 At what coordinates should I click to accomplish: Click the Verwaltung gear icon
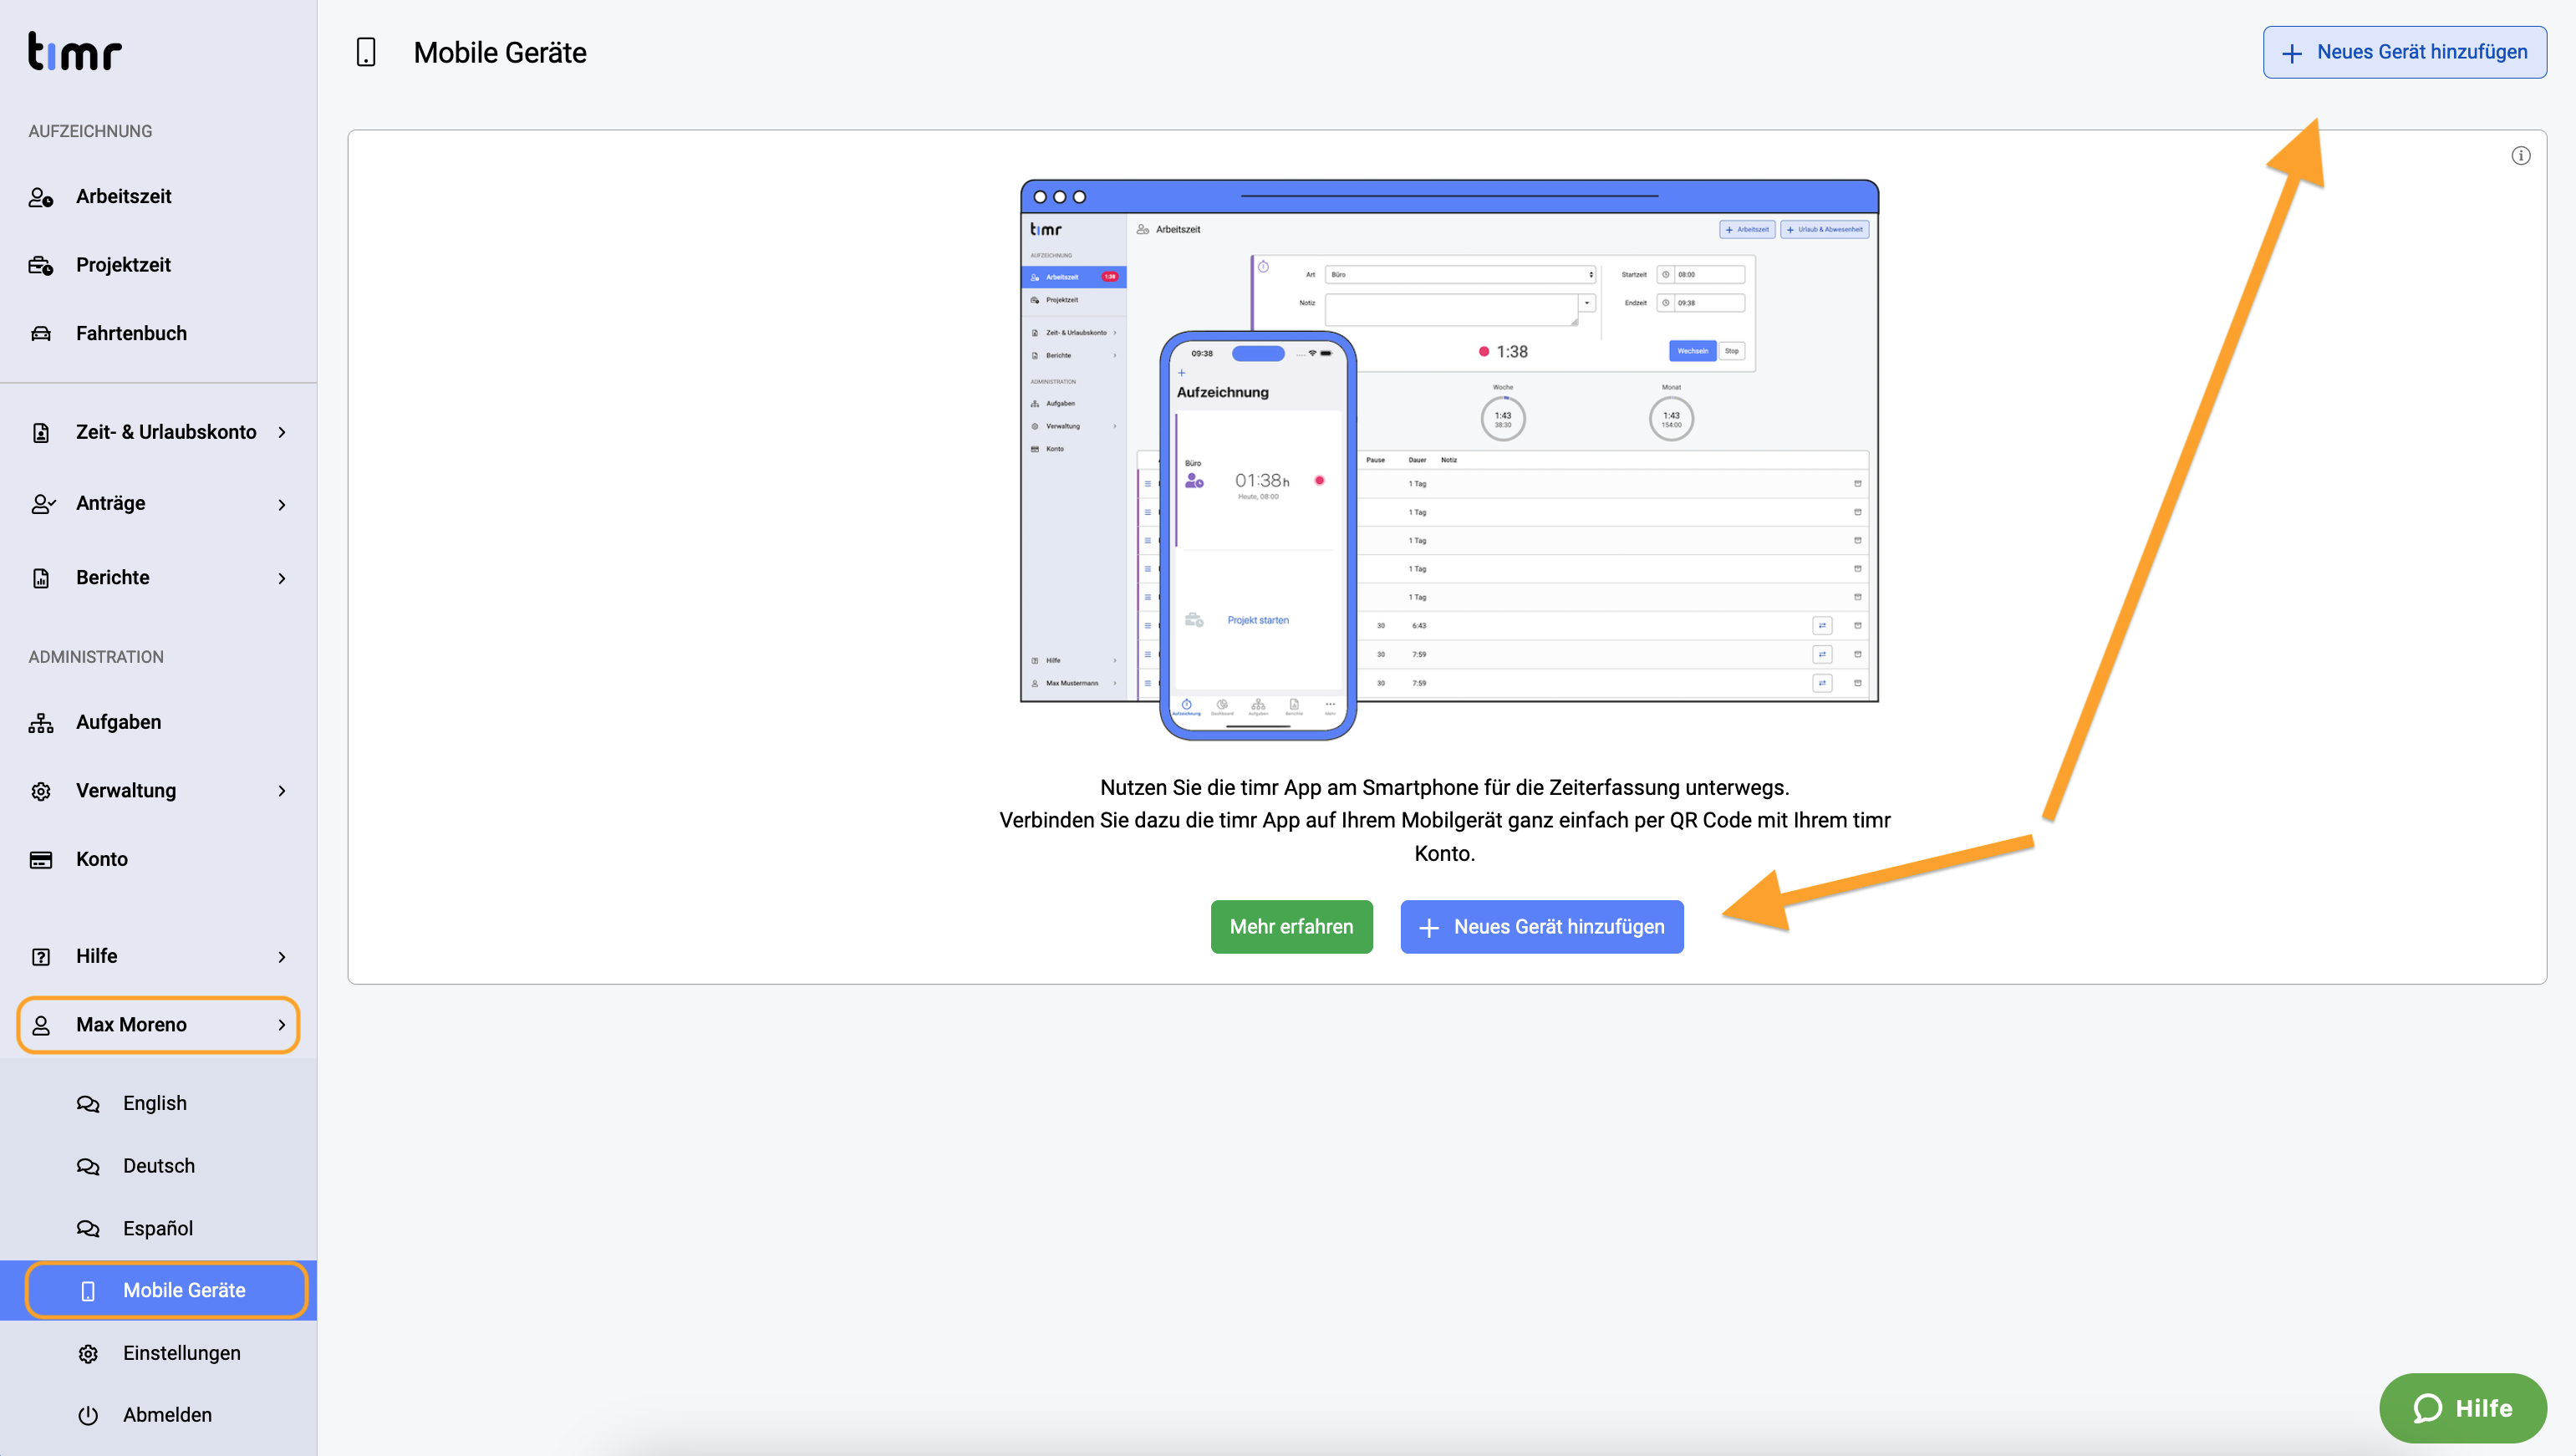coord(41,791)
